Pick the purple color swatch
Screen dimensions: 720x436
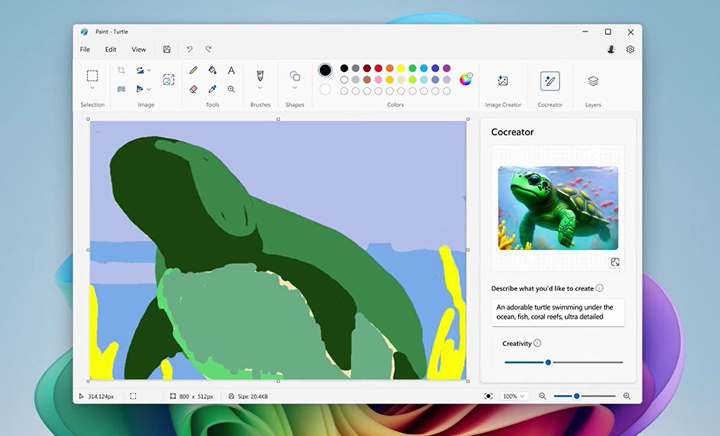coord(447,68)
